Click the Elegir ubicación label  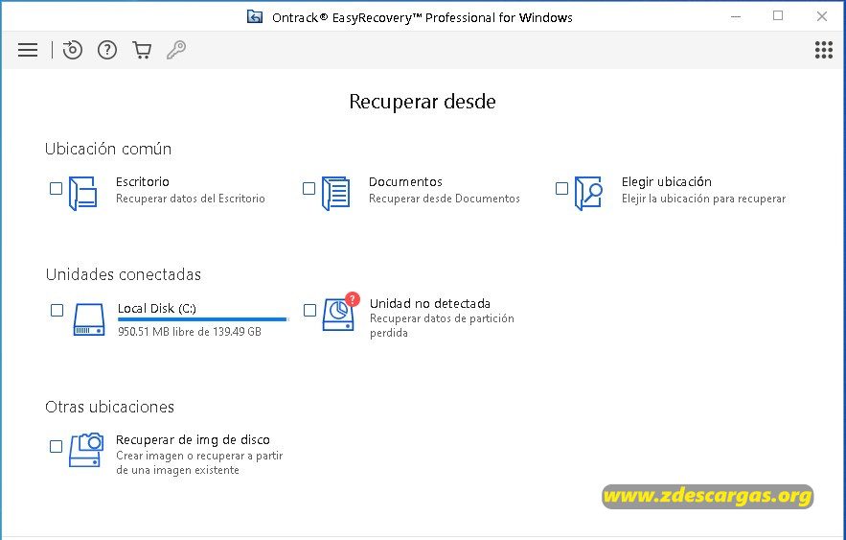click(x=666, y=182)
